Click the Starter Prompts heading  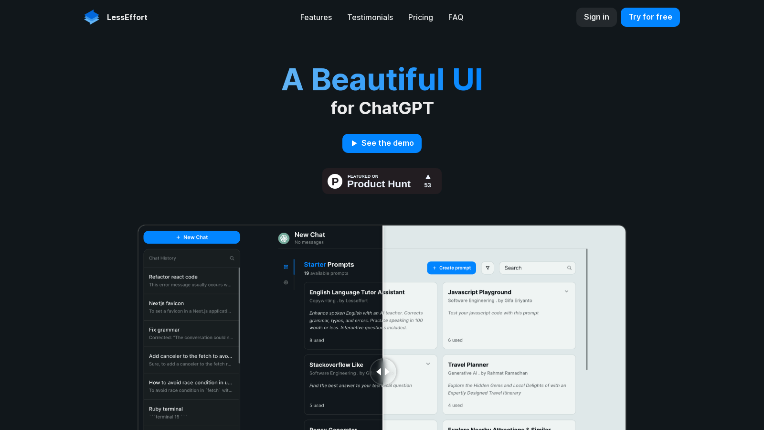(x=329, y=265)
